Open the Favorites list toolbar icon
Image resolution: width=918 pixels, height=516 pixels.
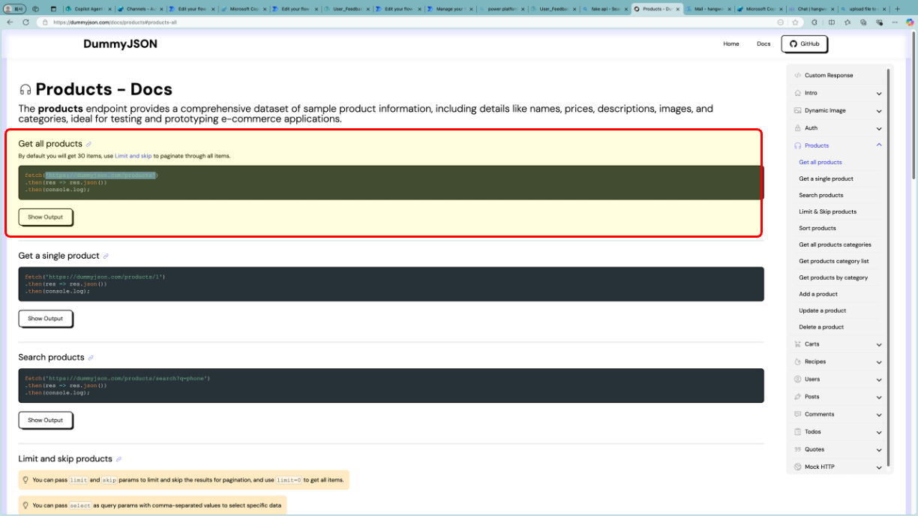click(847, 22)
